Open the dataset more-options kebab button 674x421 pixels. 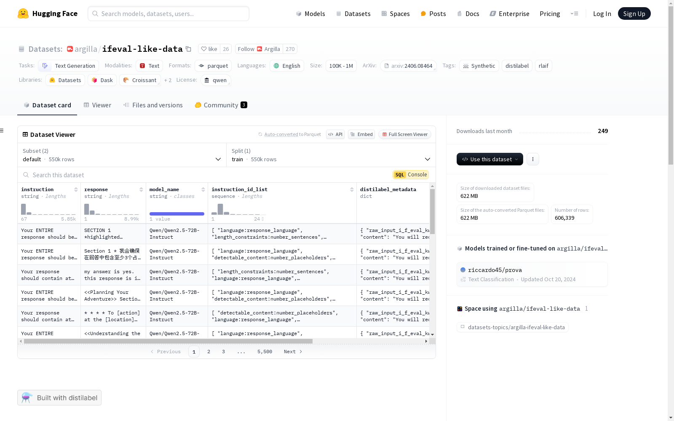pos(533,159)
